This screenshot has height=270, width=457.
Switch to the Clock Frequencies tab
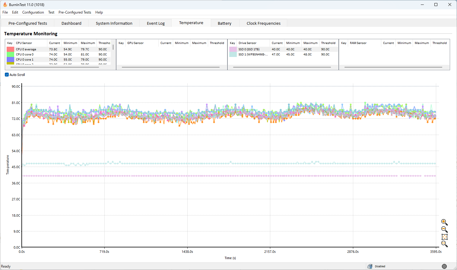pyautogui.click(x=263, y=23)
